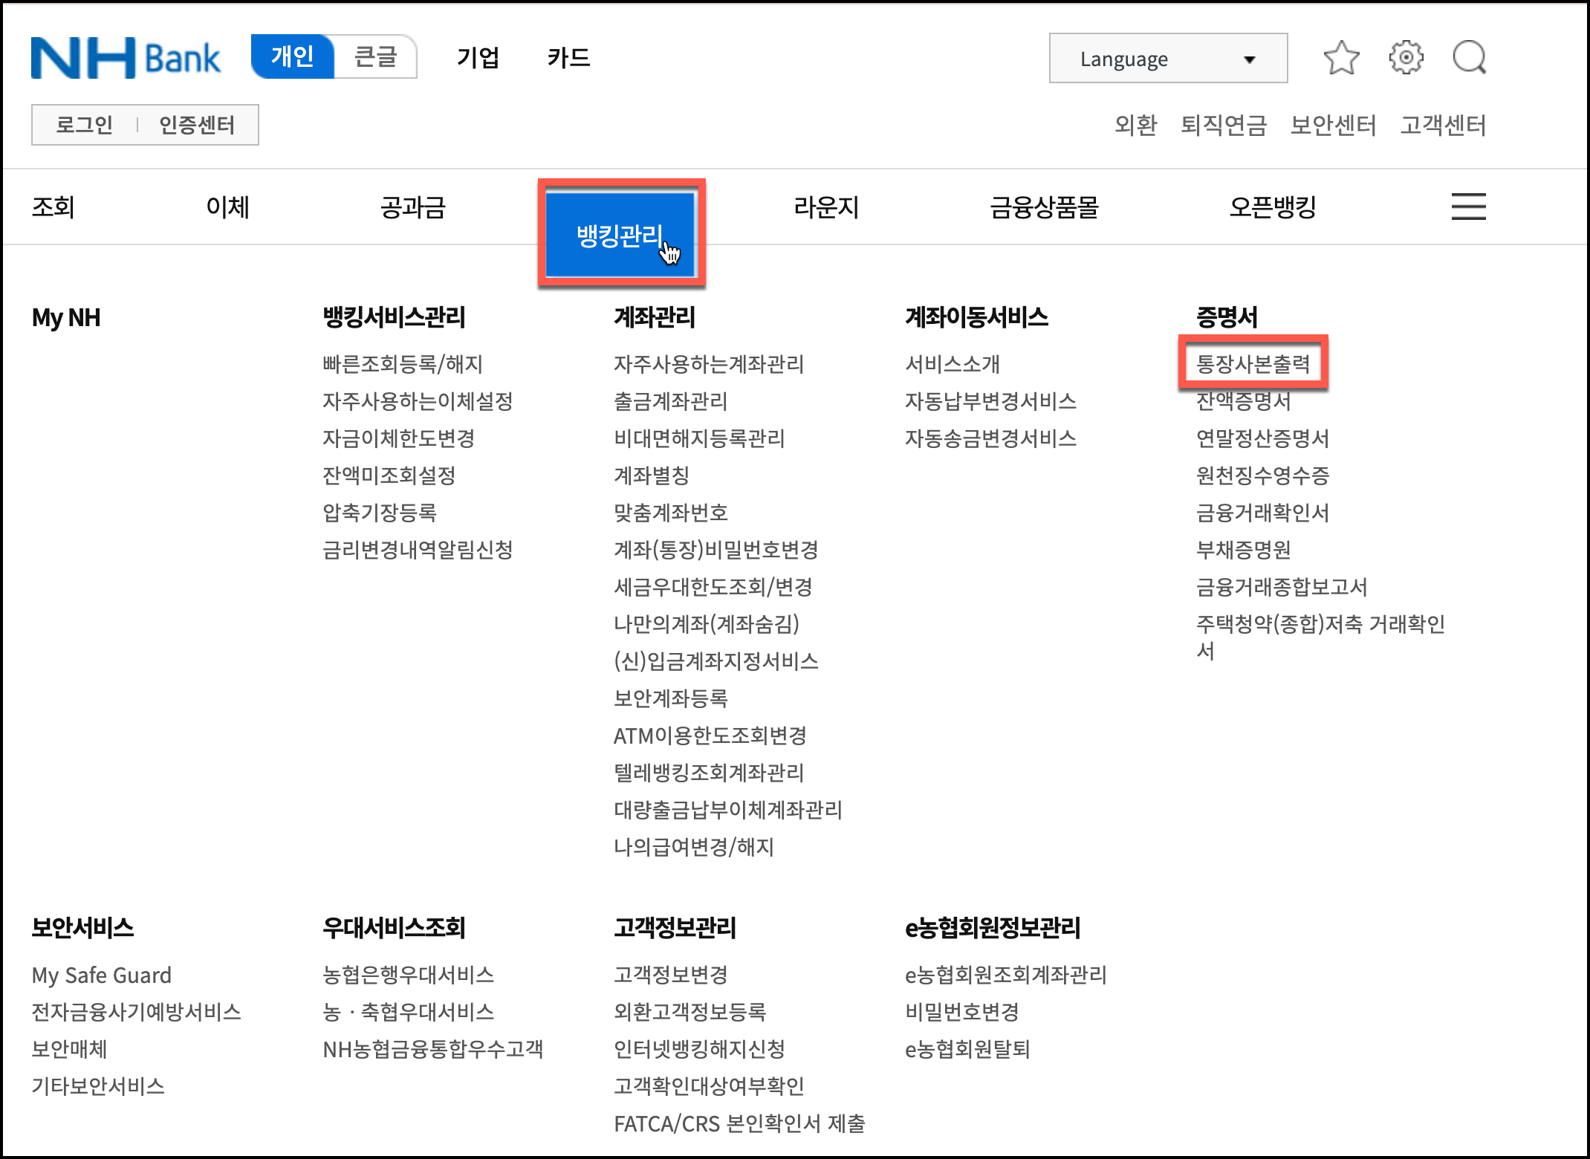
Task: Click the search magnifier icon
Action: pos(1470,58)
